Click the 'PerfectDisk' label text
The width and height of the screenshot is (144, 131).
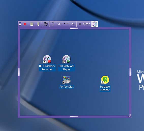click(x=66, y=87)
